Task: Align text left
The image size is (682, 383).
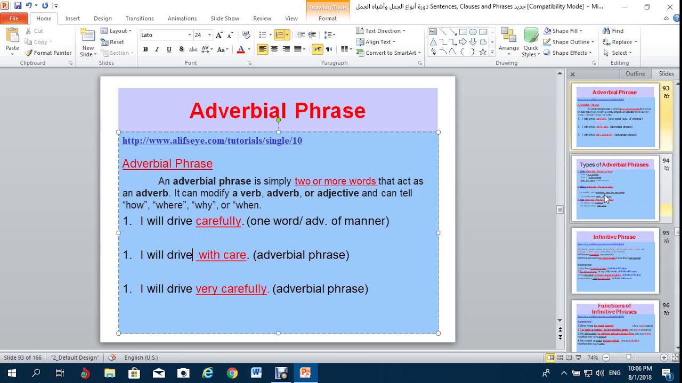Action: tap(262, 49)
